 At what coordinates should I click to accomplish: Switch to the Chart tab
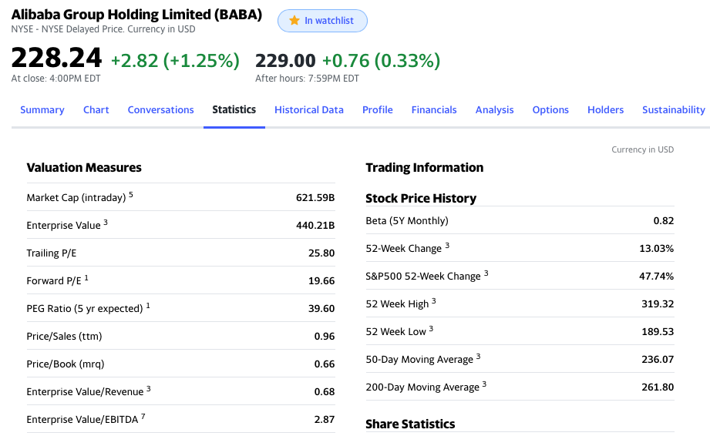pos(96,110)
